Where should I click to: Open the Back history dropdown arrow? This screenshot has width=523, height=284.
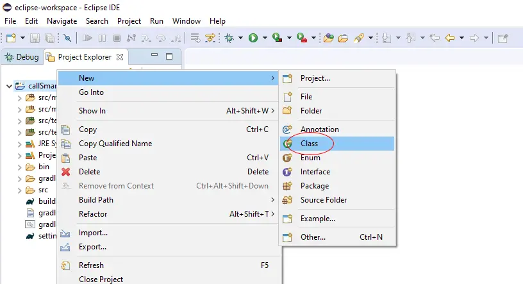[x=461, y=38]
